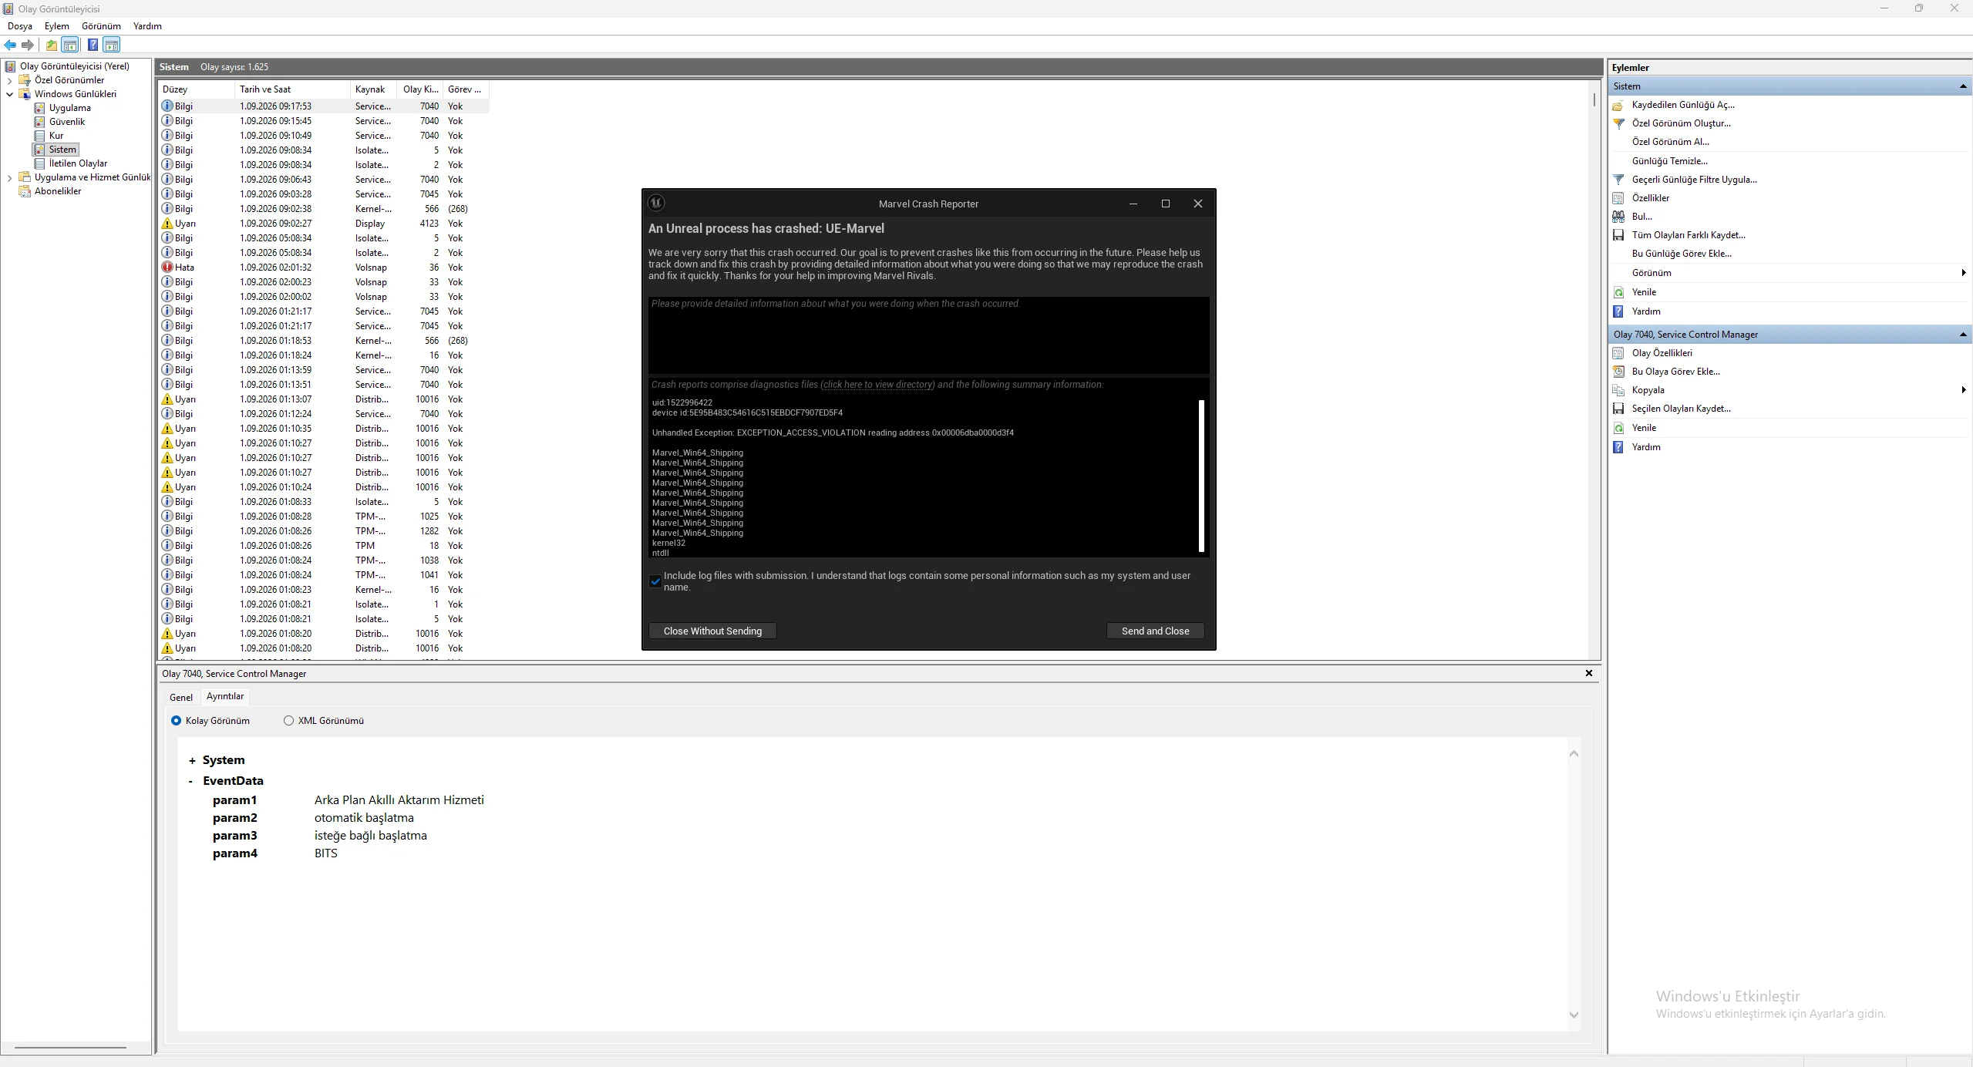Click Seçilen Olayları Kaydet disk icon
Viewport: 1973px width, 1067px height.
pos(1618,409)
